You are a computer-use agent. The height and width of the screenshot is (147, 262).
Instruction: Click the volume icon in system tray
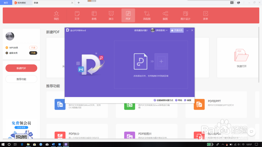point(239,144)
